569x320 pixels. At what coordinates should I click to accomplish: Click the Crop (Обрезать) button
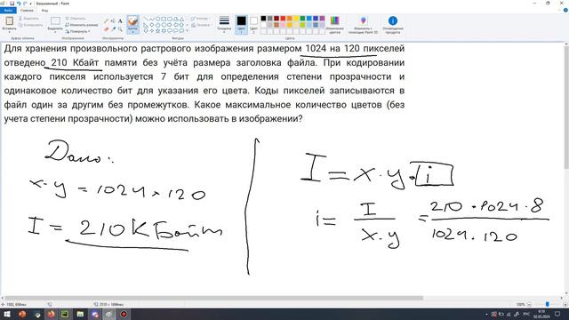click(76, 18)
